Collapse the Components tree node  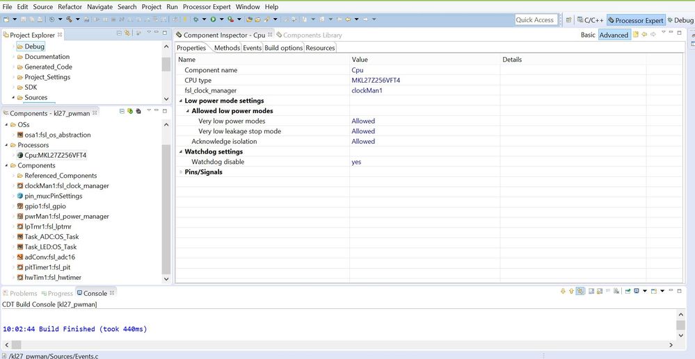tap(6, 165)
